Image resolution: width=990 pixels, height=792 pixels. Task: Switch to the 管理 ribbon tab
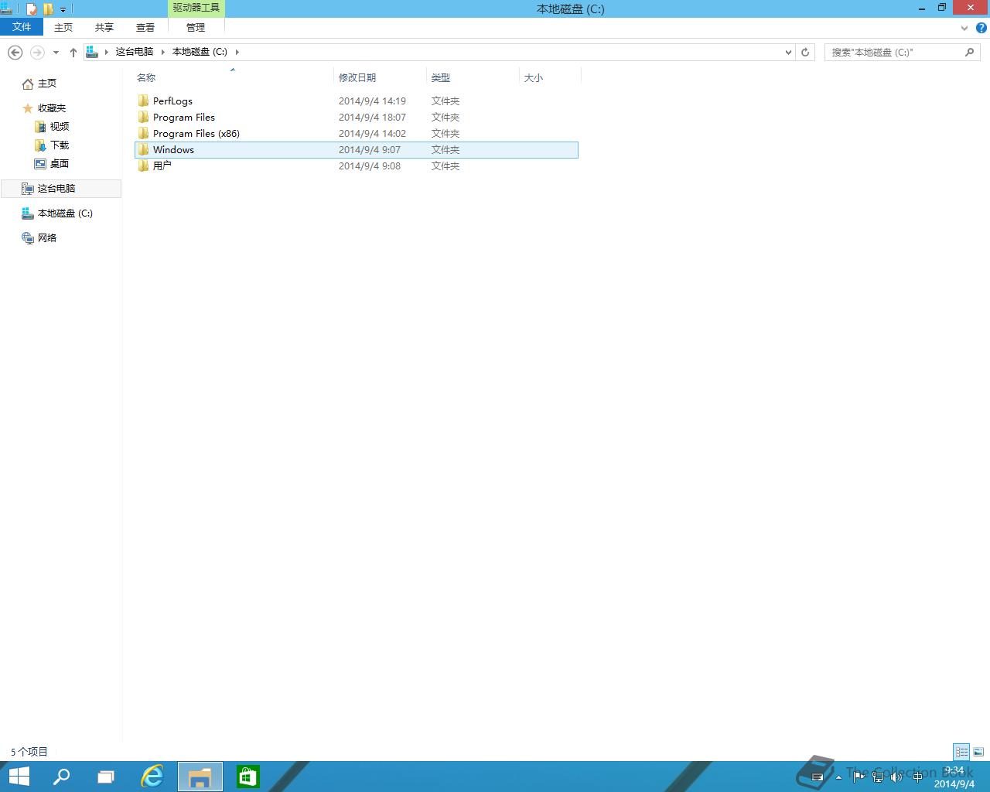click(196, 27)
